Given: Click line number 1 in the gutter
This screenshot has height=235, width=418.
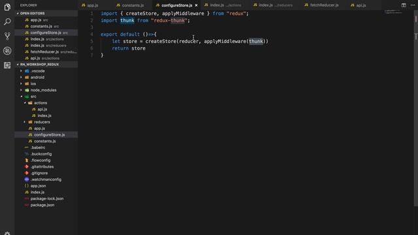Looking at the screenshot, I should [91, 14].
